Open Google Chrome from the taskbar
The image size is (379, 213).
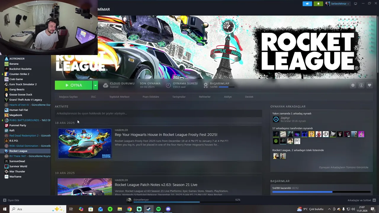129,209
